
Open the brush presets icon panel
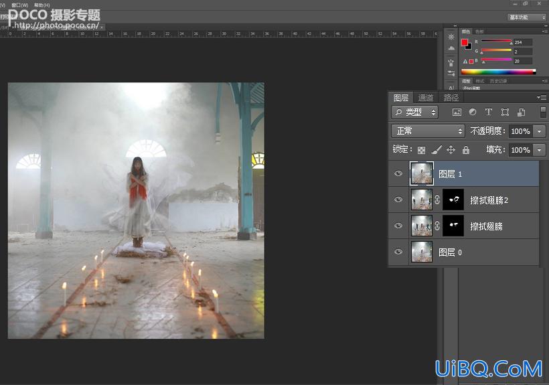451,63
